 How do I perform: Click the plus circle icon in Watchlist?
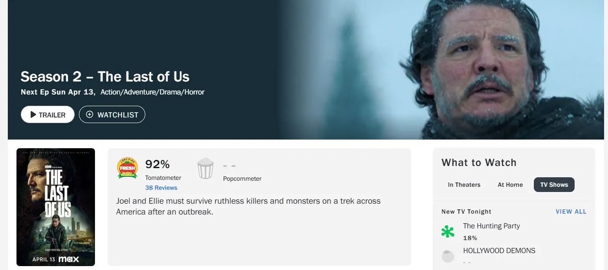point(90,114)
